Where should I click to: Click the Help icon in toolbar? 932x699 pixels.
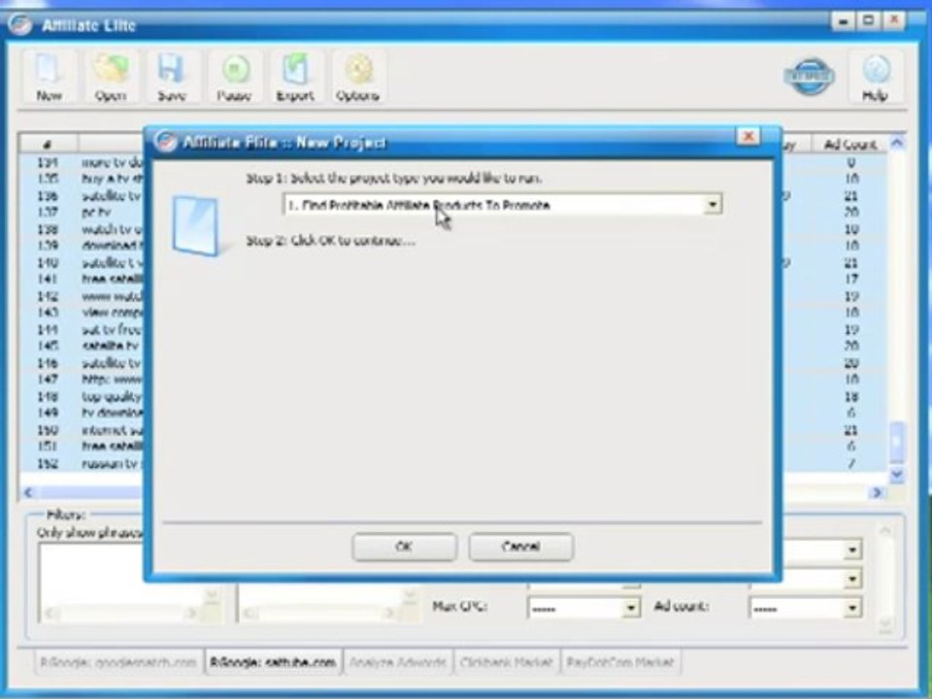[x=875, y=76]
